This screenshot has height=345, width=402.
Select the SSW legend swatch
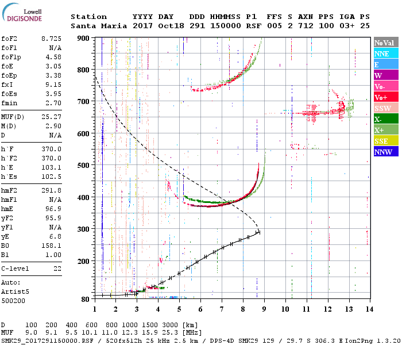click(x=386, y=108)
